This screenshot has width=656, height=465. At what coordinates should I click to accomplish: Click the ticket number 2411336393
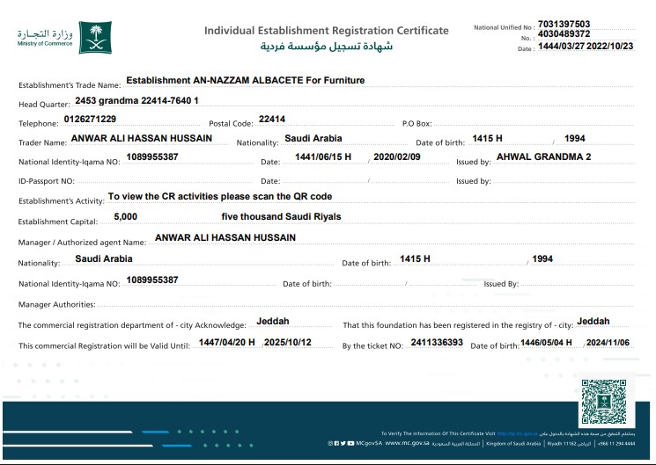(x=437, y=342)
